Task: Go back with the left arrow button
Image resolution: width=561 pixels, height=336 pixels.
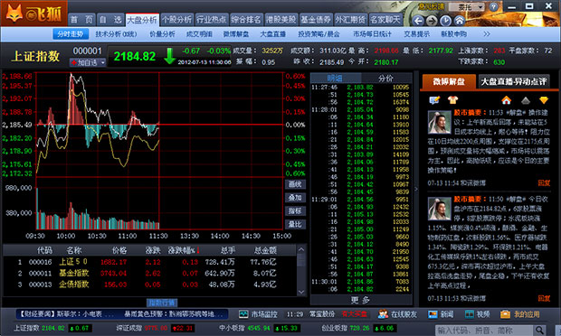Action: pyautogui.click(x=418, y=21)
